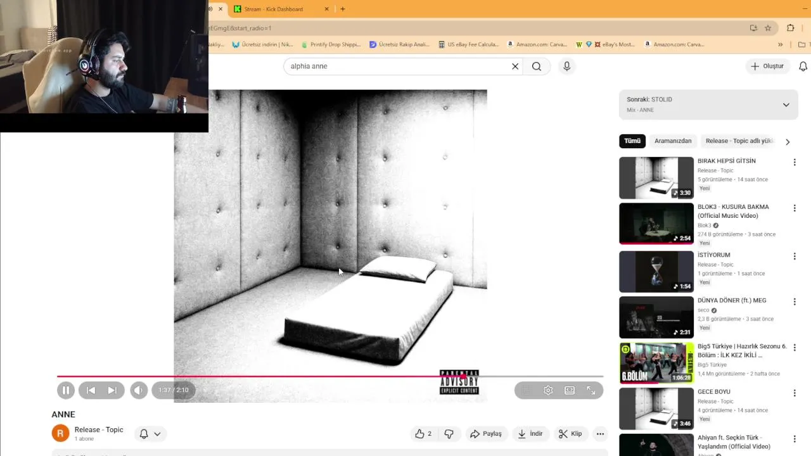
Task: Bookmark this page with star icon
Action: 768,28
